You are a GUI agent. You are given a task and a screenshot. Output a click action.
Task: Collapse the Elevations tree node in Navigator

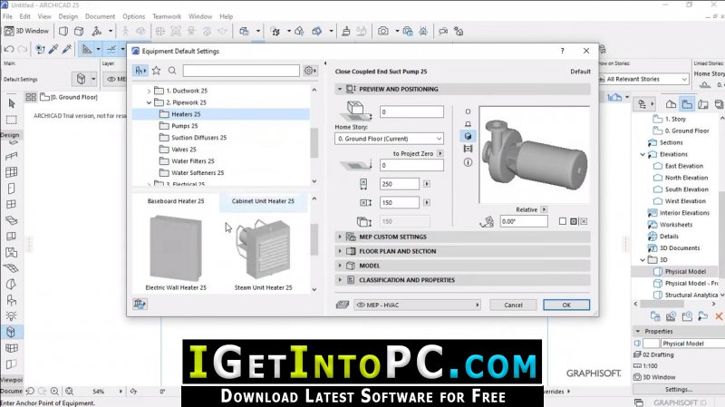pos(643,154)
